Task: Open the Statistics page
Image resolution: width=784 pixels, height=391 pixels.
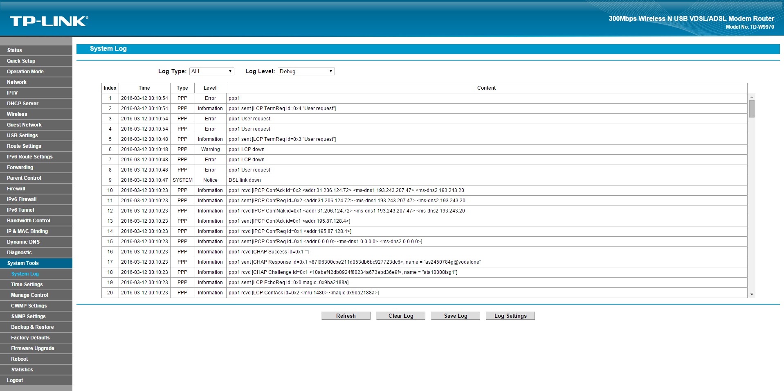Action: [x=36, y=370]
